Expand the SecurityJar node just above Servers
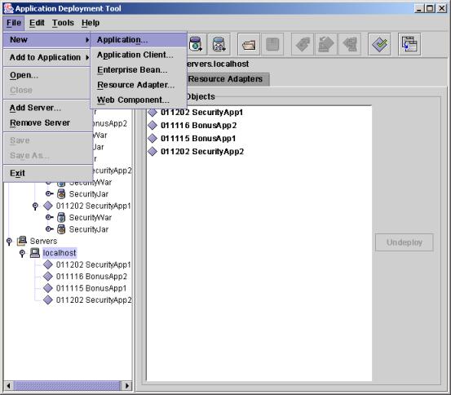 click(x=49, y=229)
